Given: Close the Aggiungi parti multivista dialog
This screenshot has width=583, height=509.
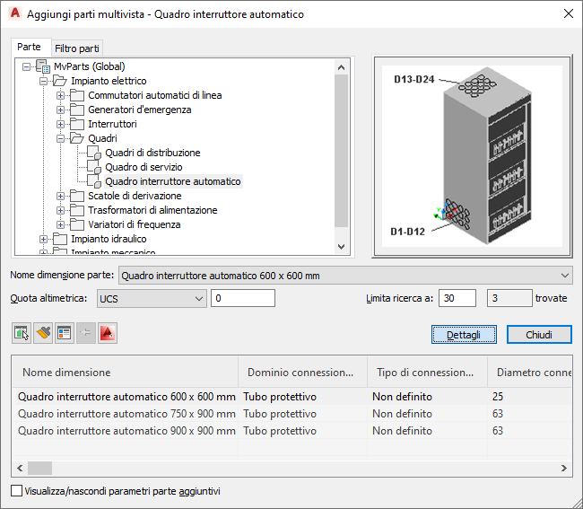Looking at the screenshot, I should pyautogui.click(x=568, y=13).
